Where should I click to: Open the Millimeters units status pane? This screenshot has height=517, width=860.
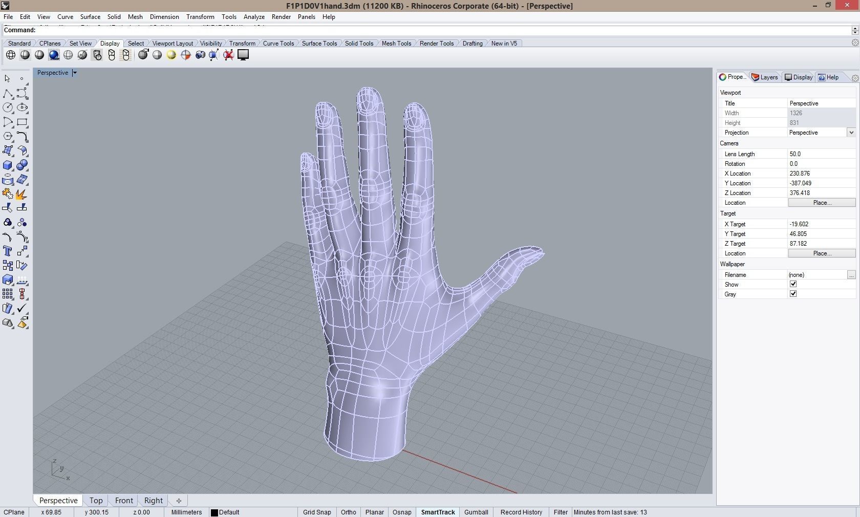point(186,512)
